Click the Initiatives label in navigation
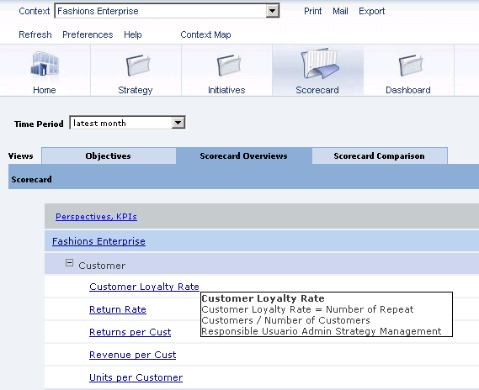Image resolution: width=479 pixels, height=390 pixels. click(x=226, y=90)
